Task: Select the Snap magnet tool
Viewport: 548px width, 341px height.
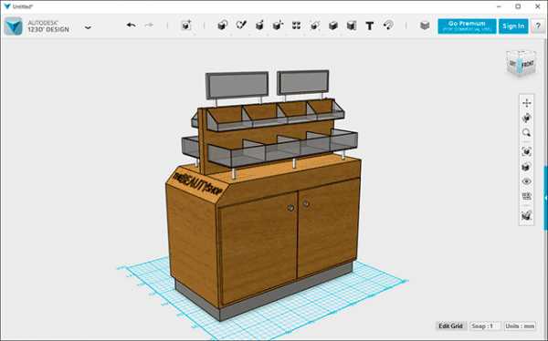Action: coord(388,26)
